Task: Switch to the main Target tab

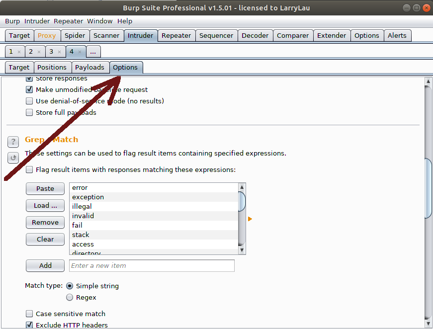Action: point(19,36)
